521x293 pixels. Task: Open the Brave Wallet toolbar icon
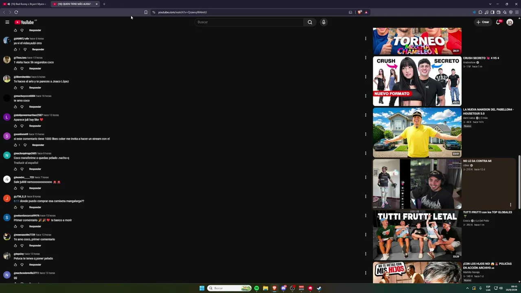[499, 12]
